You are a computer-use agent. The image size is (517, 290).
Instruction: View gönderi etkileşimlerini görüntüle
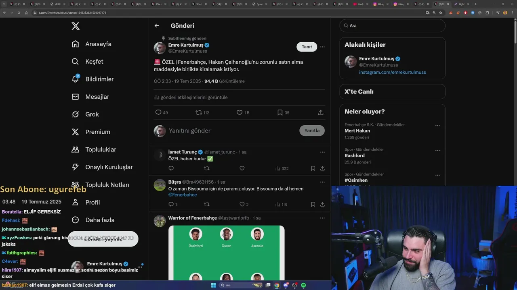tap(191, 97)
